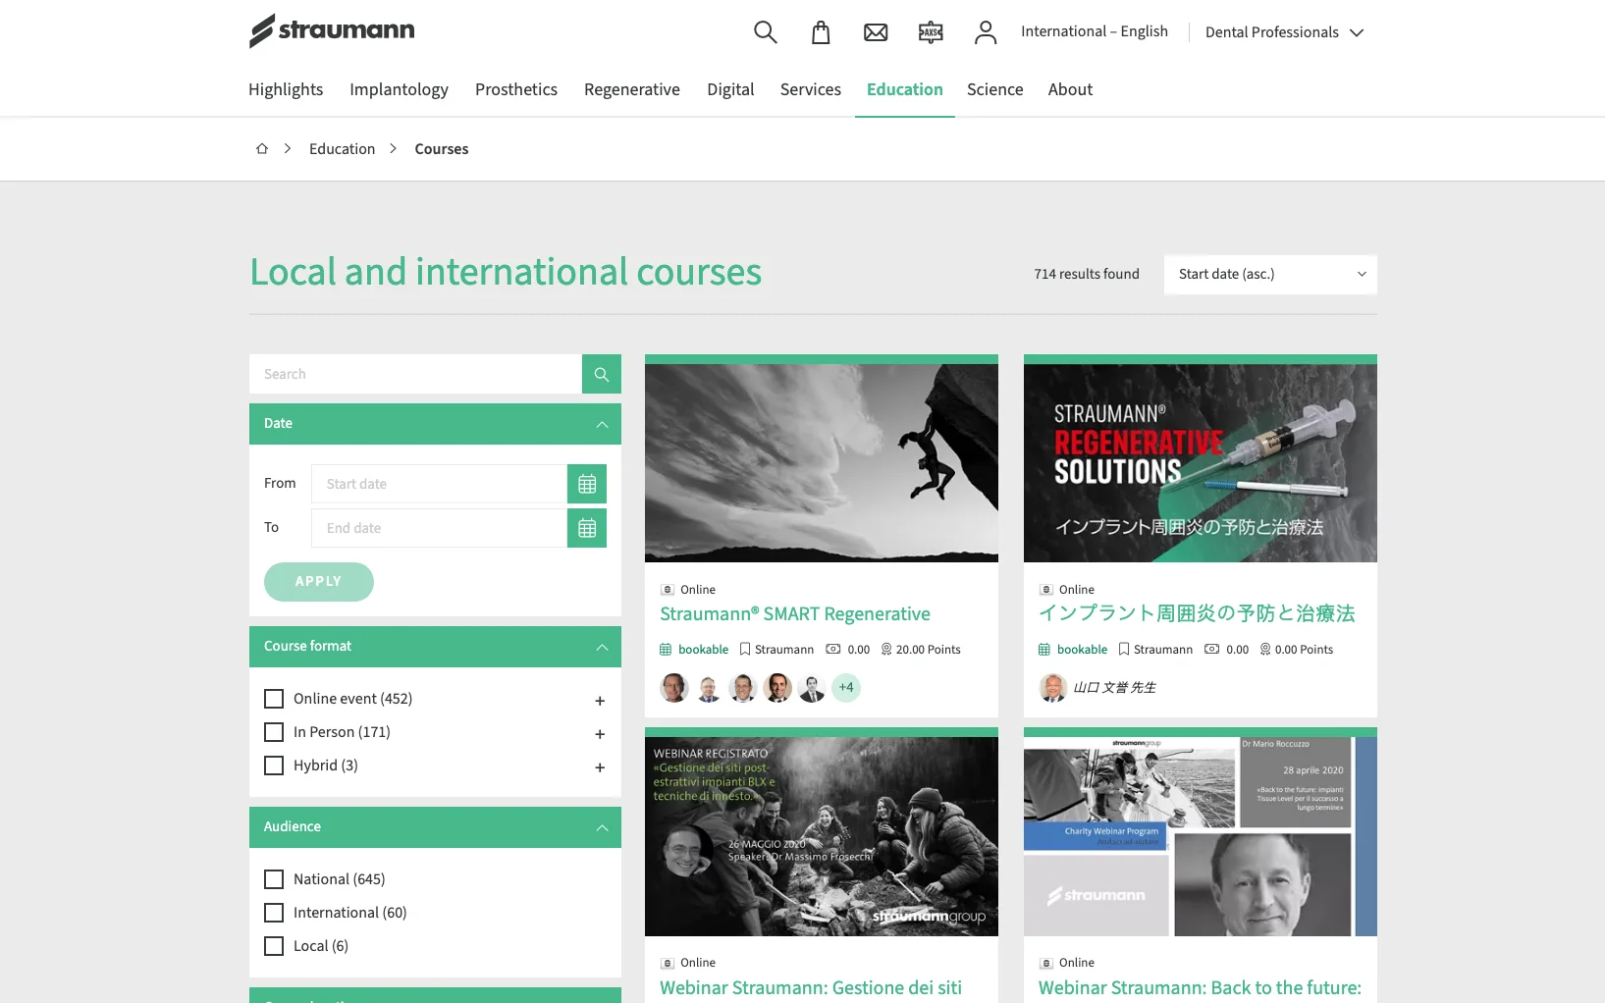Collapse the Date filter panel
Viewport: 1605px width, 1003px height.
[435, 424]
